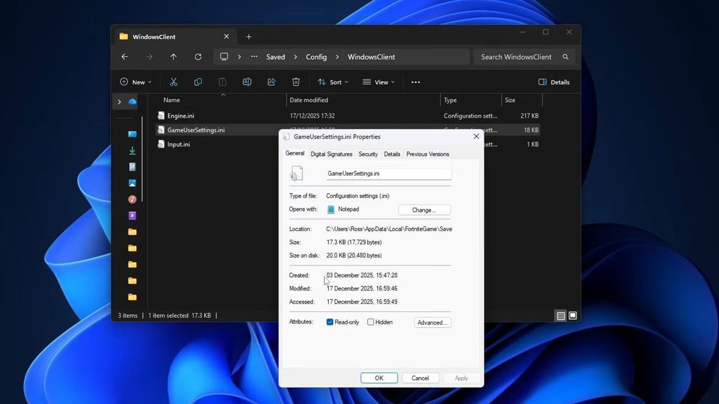Image resolution: width=719 pixels, height=404 pixels.
Task: Click the Copy icon in toolbar
Action: click(x=198, y=82)
